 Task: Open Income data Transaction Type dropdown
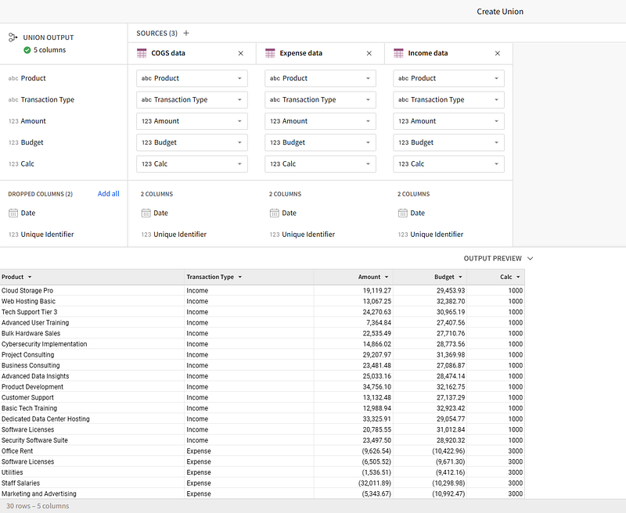point(448,100)
